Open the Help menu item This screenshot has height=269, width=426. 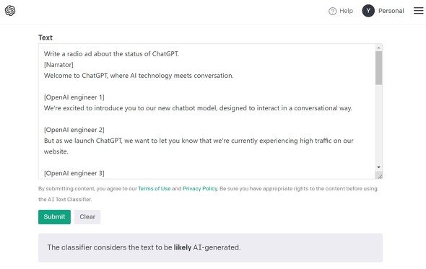pos(346,11)
